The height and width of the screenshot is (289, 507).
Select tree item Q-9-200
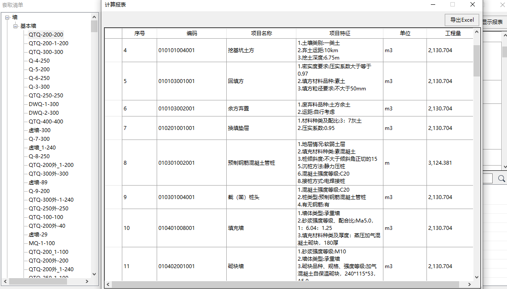point(39,191)
